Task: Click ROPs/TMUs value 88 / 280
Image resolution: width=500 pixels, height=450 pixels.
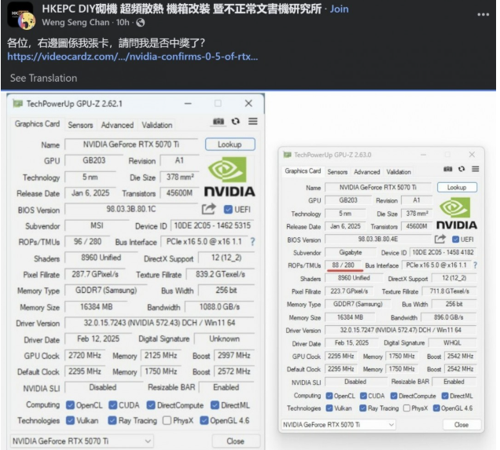Action: pos(343,265)
